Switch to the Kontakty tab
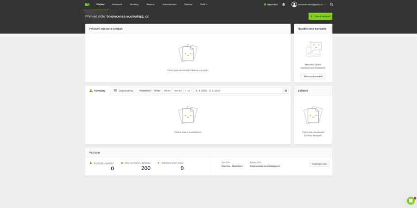 (x=97, y=91)
